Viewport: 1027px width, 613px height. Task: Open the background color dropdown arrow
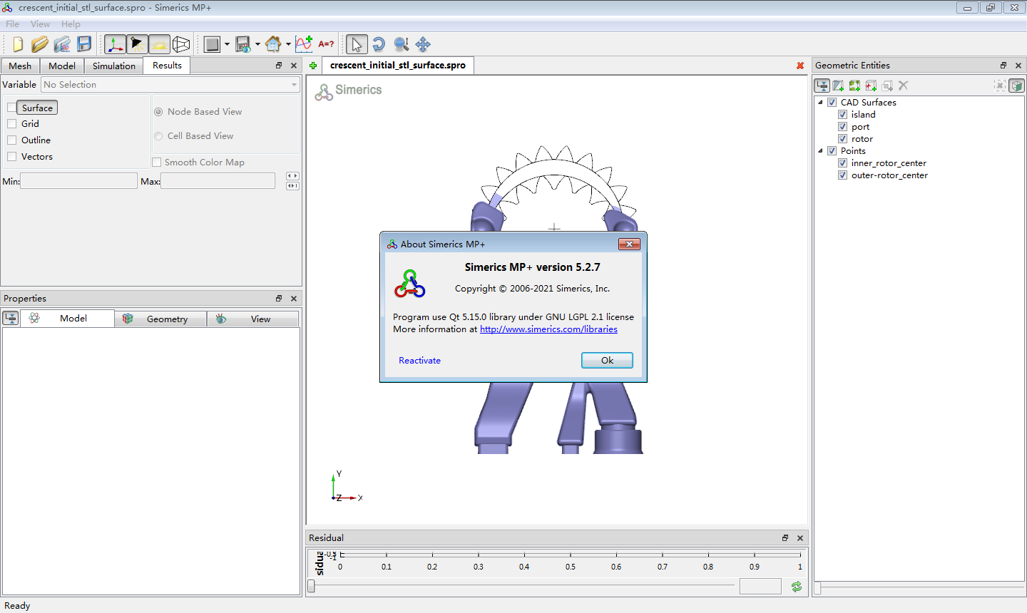(227, 44)
